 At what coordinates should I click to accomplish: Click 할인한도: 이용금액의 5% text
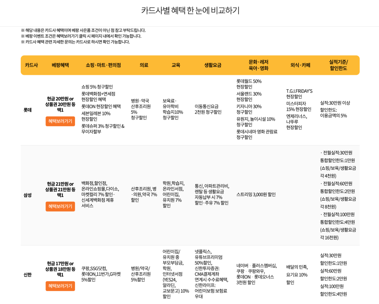(x=333, y=113)
